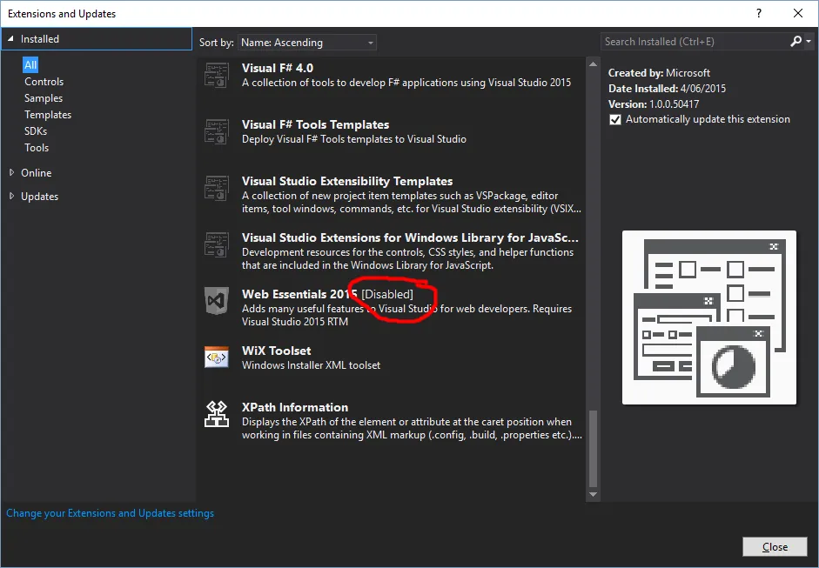Select the Templates category

pyautogui.click(x=47, y=114)
